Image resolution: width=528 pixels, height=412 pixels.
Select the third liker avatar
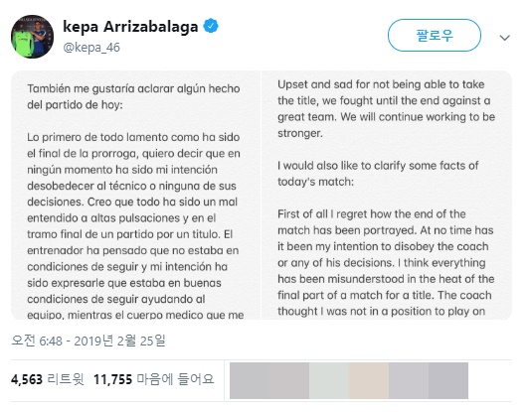(x=329, y=380)
